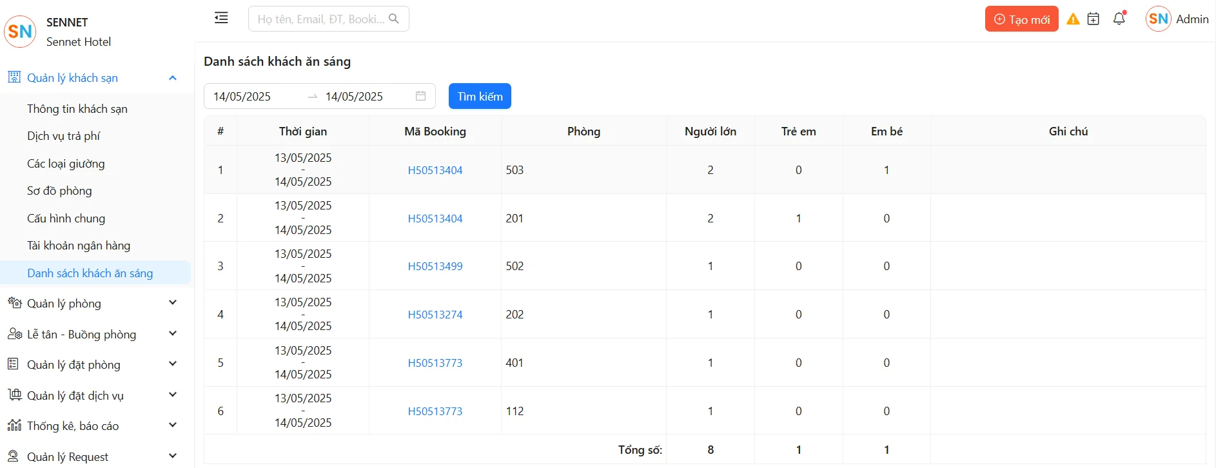Click the yellow warning triangle icon
Image resolution: width=1216 pixels, height=468 pixels.
(1073, 19)
